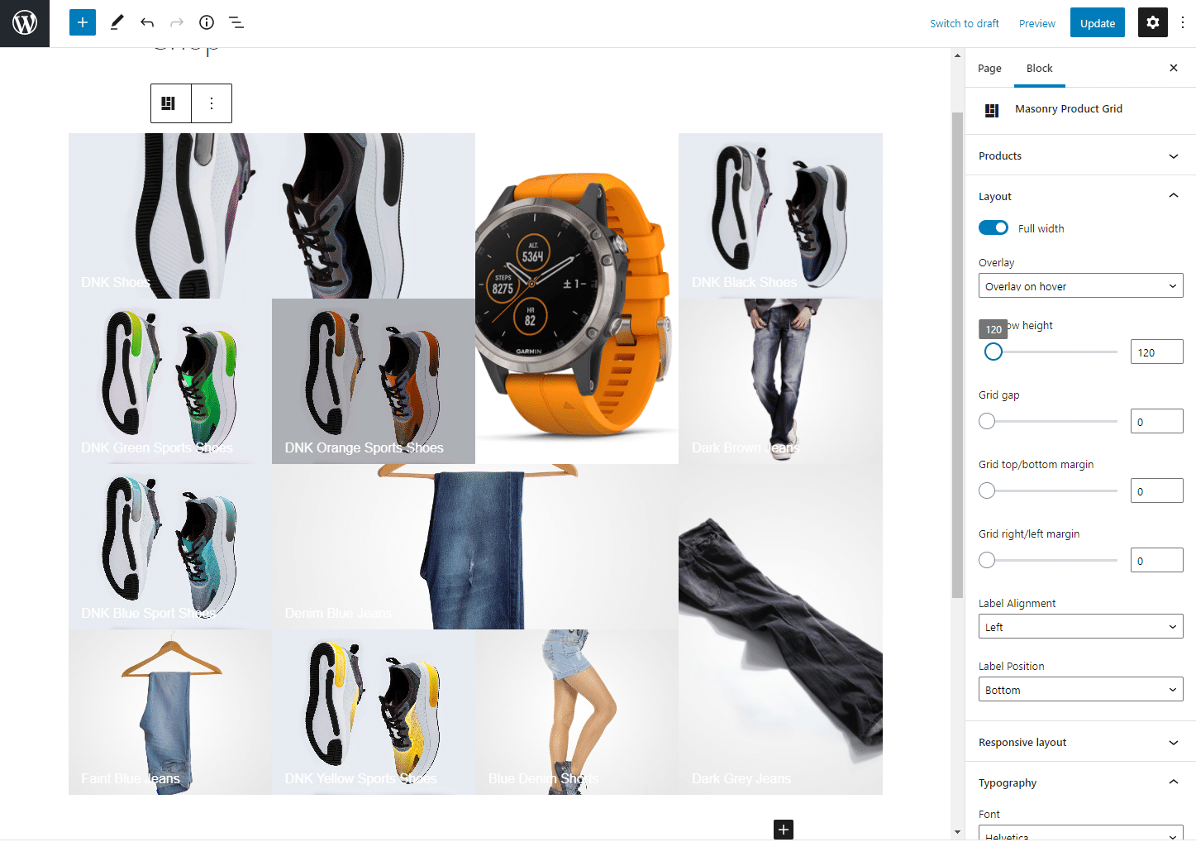Click the Undo arrow
Image resolution: width=1196 pixels, height=842 pixels.
coord(147,22)
